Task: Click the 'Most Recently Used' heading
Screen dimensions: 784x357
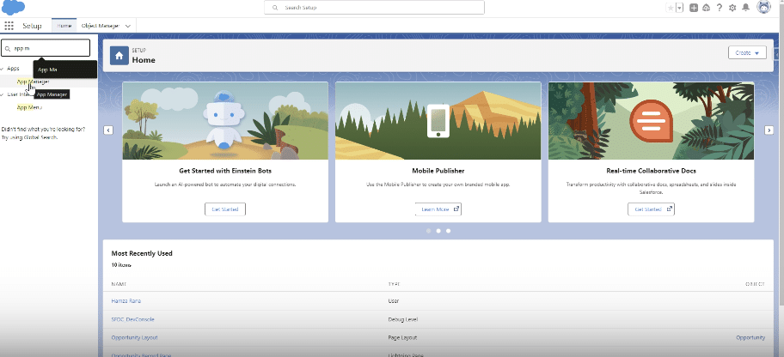Action: (x=142, y=253)
